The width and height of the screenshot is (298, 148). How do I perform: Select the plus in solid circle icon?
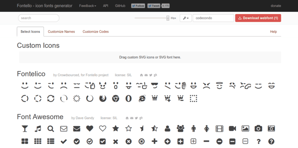(167, 141)
